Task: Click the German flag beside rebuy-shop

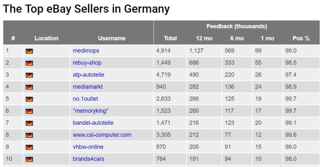Action: [x=29, y=63]
